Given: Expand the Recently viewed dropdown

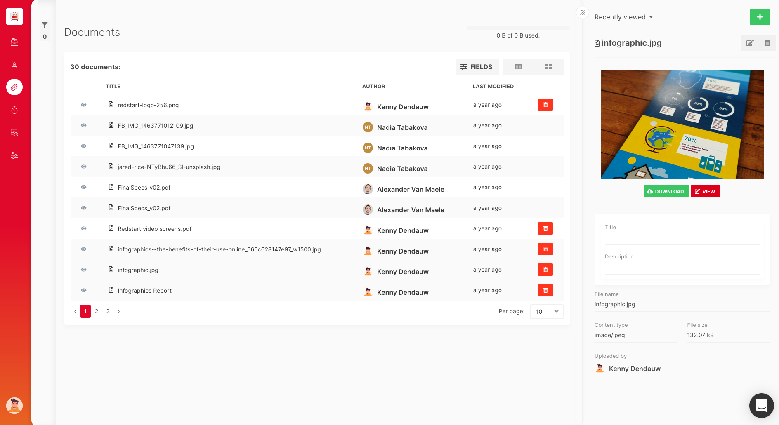Looking at the screenshot, I should (623, 17).
